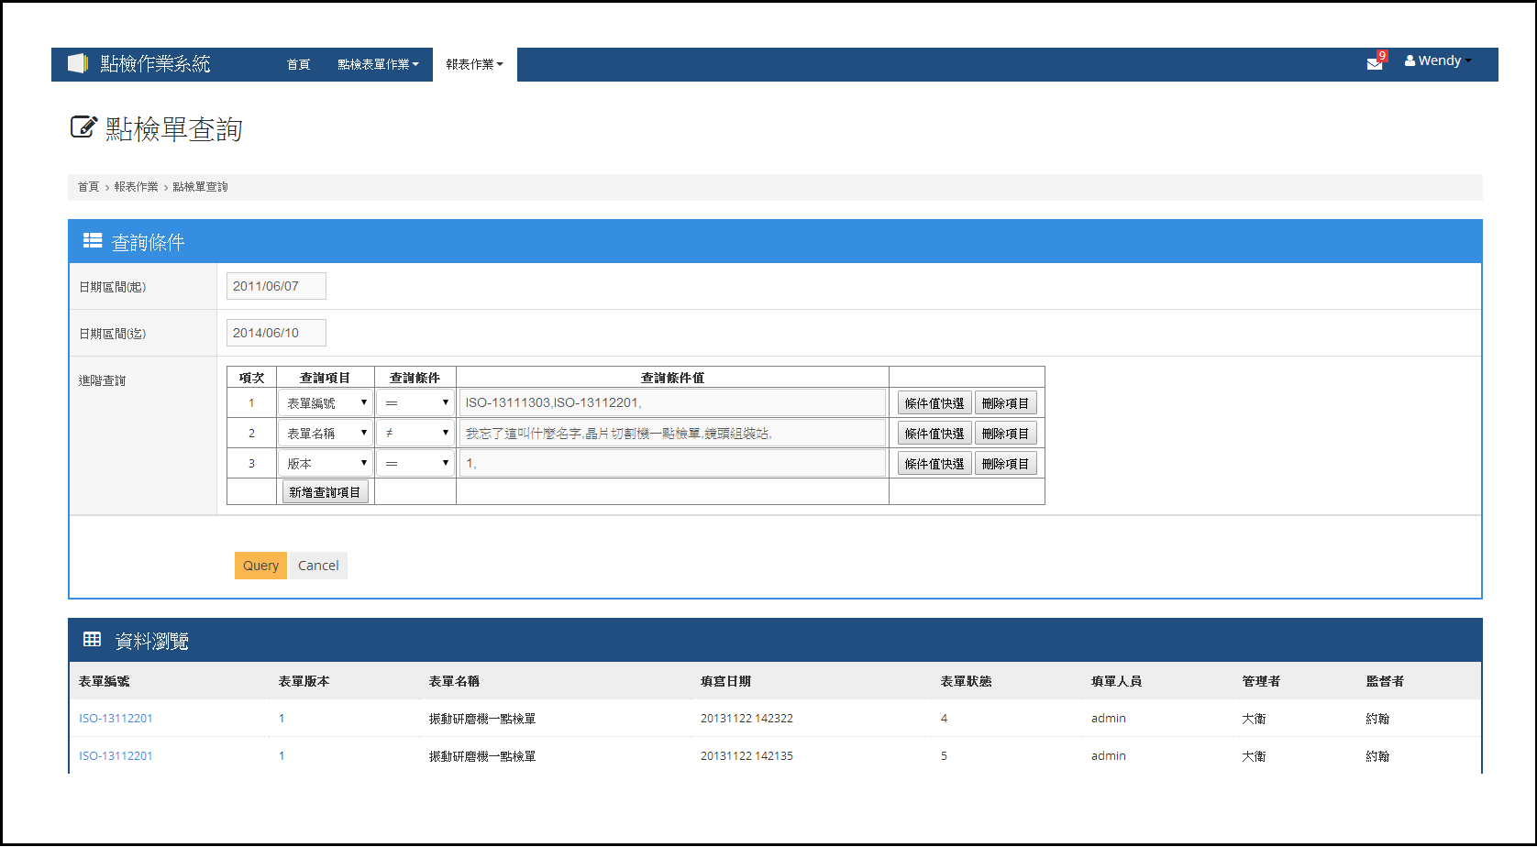Open the first ISO-13112201 link in results
Viewport: 1537px width, 847px height.
116,718
